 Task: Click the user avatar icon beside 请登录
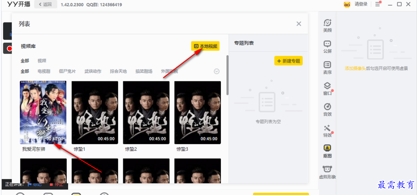point(347,5)
